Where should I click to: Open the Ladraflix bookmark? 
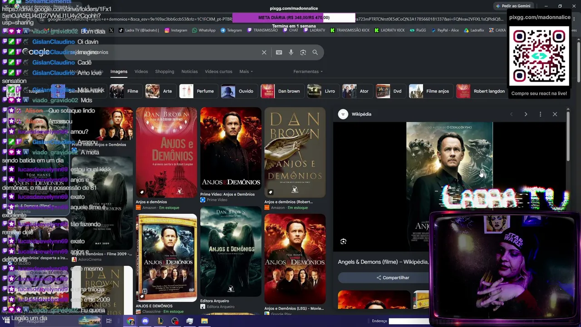pyautogui.click(x=474, y=30)
